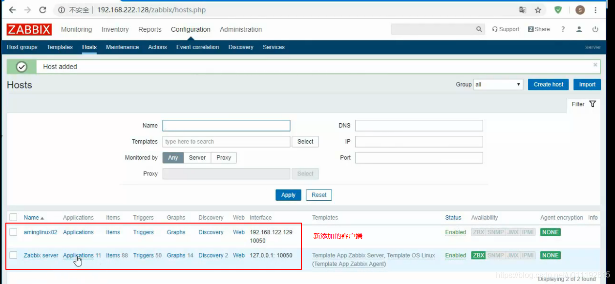The height and width of the screenshot is (284, 615).
Task: Select Proxy in Monitored by
Action: [224, 158]
